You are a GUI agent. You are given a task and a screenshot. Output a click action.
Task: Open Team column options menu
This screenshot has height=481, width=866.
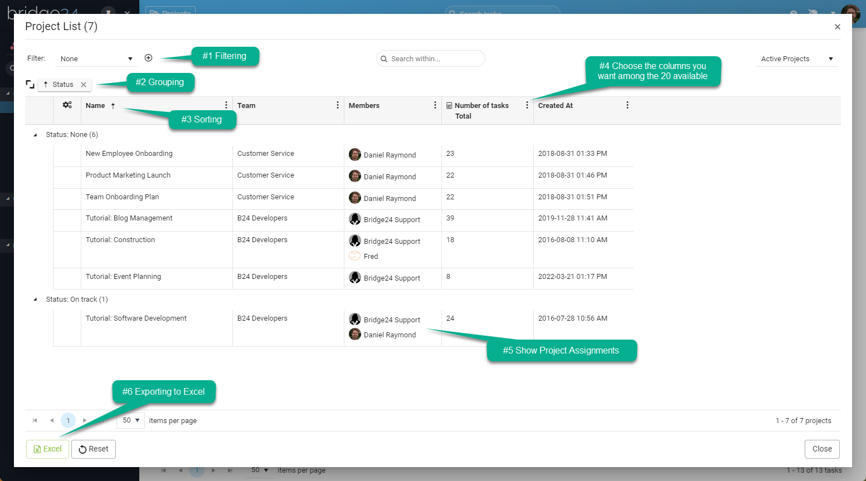click(x=337, y=105)
